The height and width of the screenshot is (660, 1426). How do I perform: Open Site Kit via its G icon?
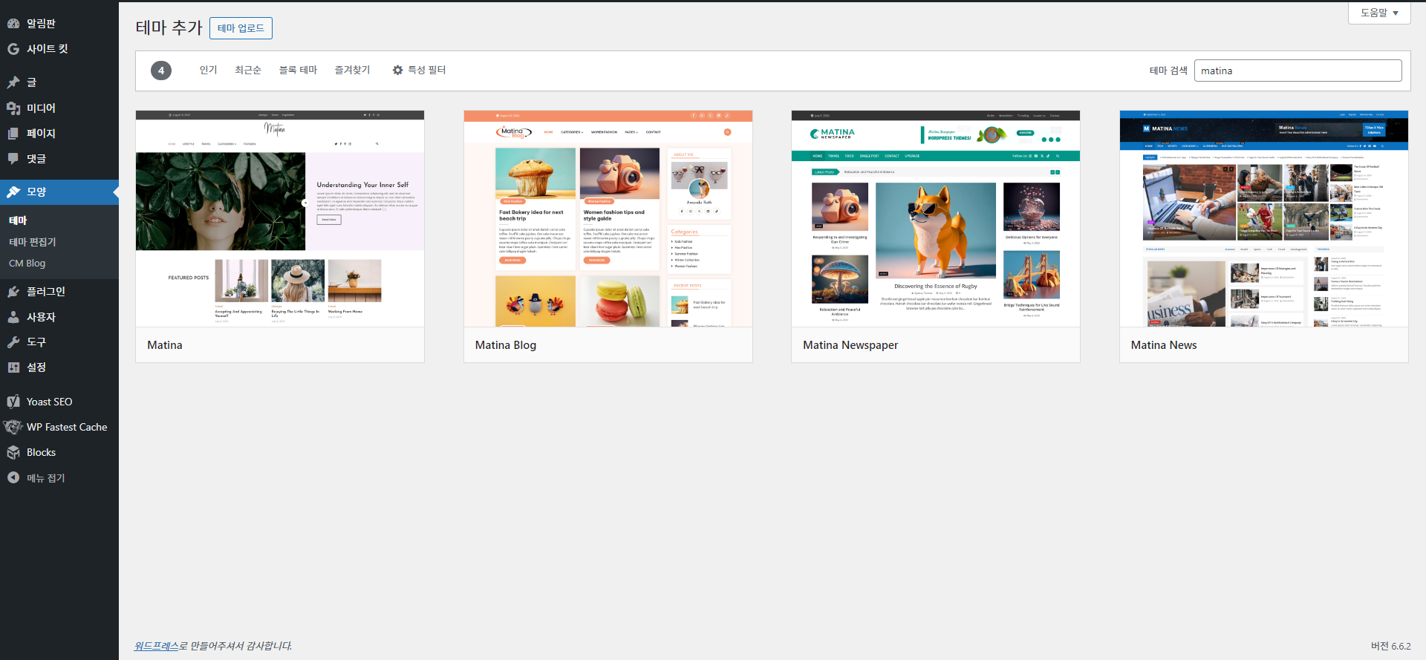coord(13,49)
